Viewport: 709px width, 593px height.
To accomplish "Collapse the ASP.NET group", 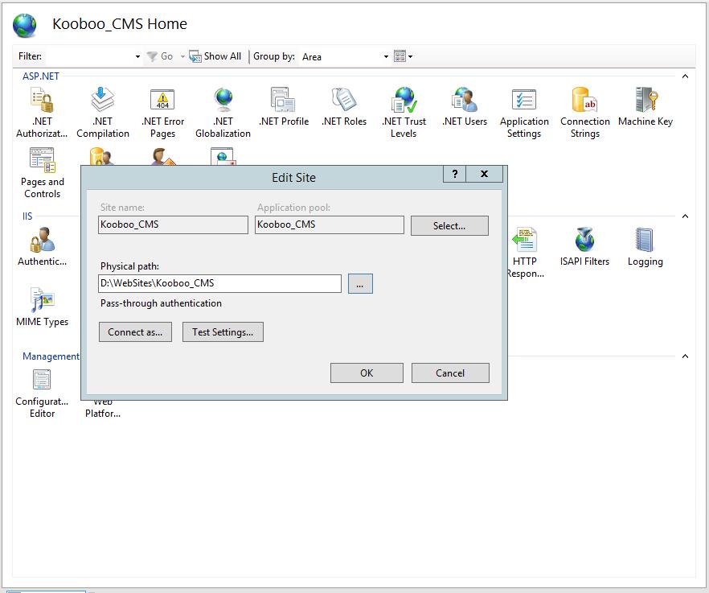I will pos(685,76).
